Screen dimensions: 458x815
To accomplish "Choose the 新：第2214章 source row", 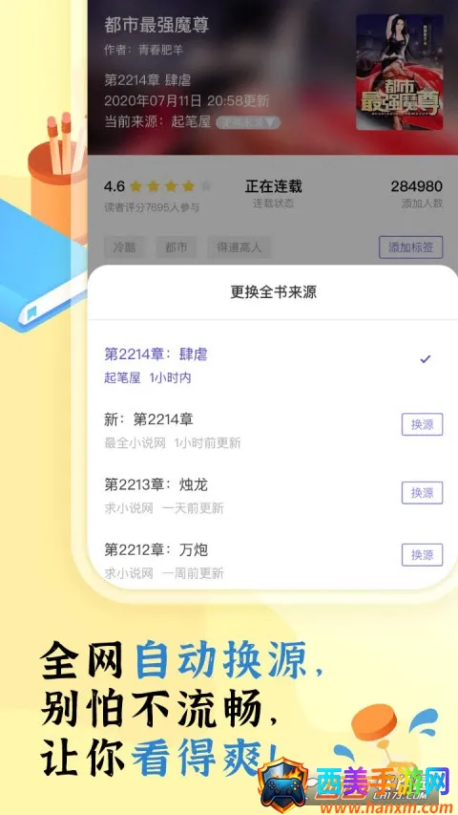I will point(273,430).
